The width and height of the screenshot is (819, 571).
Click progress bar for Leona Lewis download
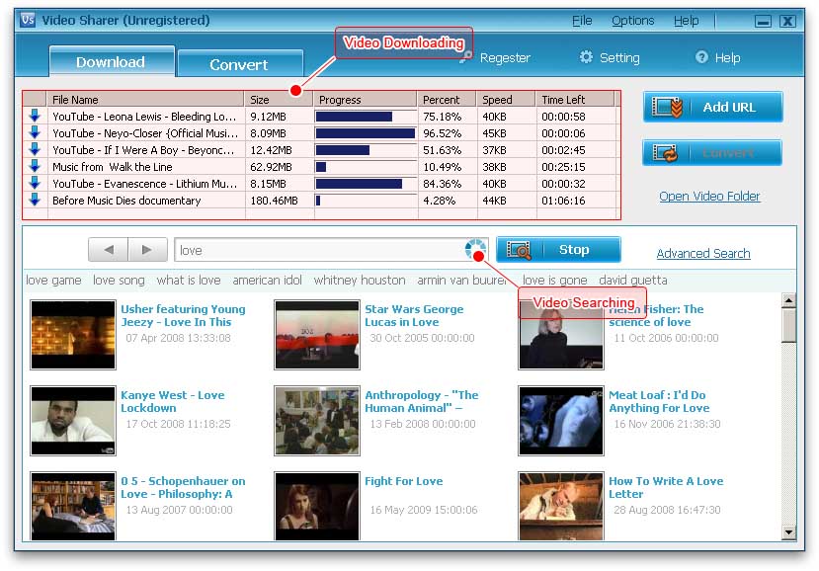366,116
